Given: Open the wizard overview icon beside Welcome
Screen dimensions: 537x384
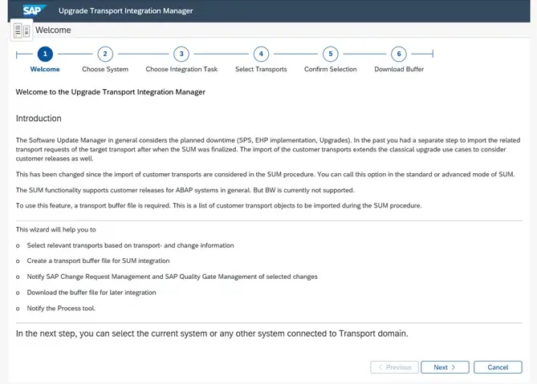Looking at the screenshot, I should 22,30.
